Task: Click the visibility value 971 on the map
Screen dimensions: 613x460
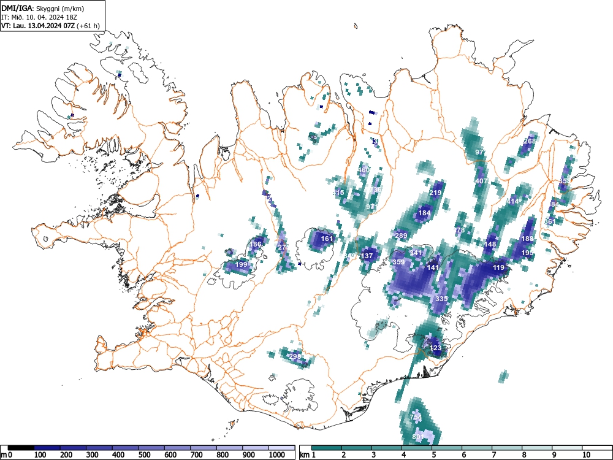Action: [x=372, y=207]
